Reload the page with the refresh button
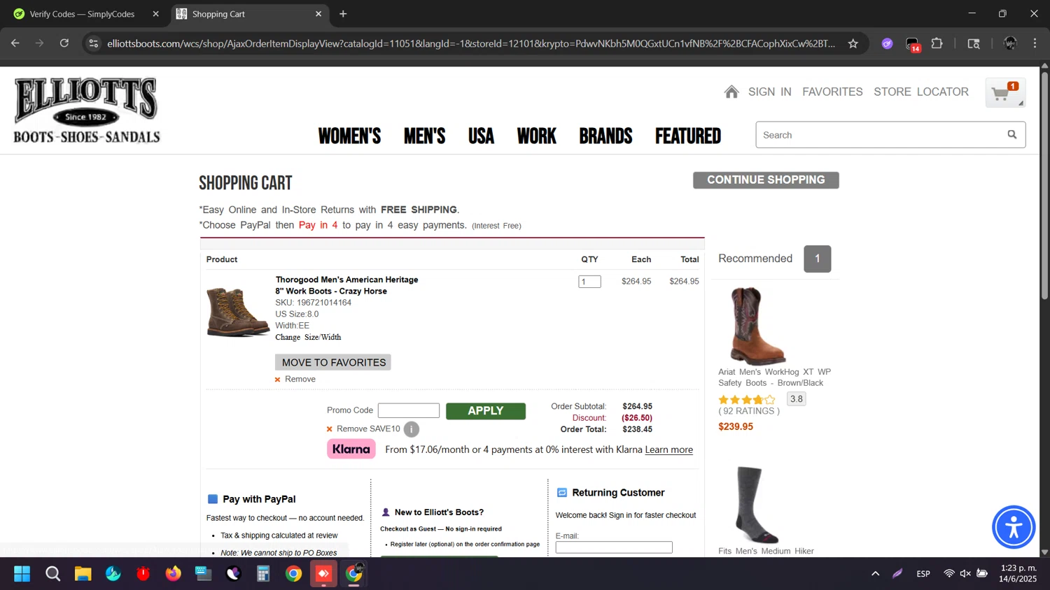This screenshot has width=1050, height=590. (x=64, y=43)
